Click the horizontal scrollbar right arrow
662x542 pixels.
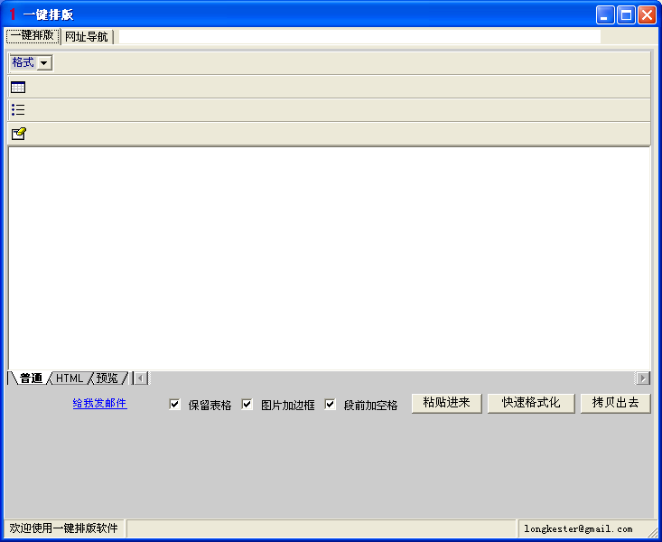(x=643, y=378)
